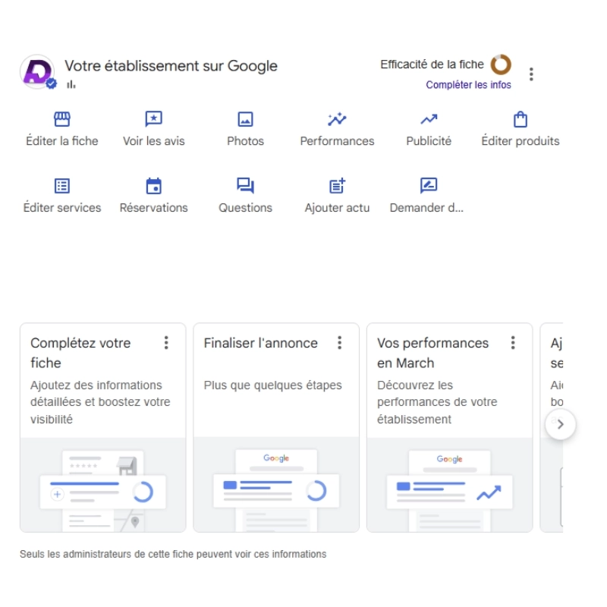The width and height of the screenshot is (607, 607).
Task: Open Ajouter actu post icon
Action: click(x=337, y=186)
